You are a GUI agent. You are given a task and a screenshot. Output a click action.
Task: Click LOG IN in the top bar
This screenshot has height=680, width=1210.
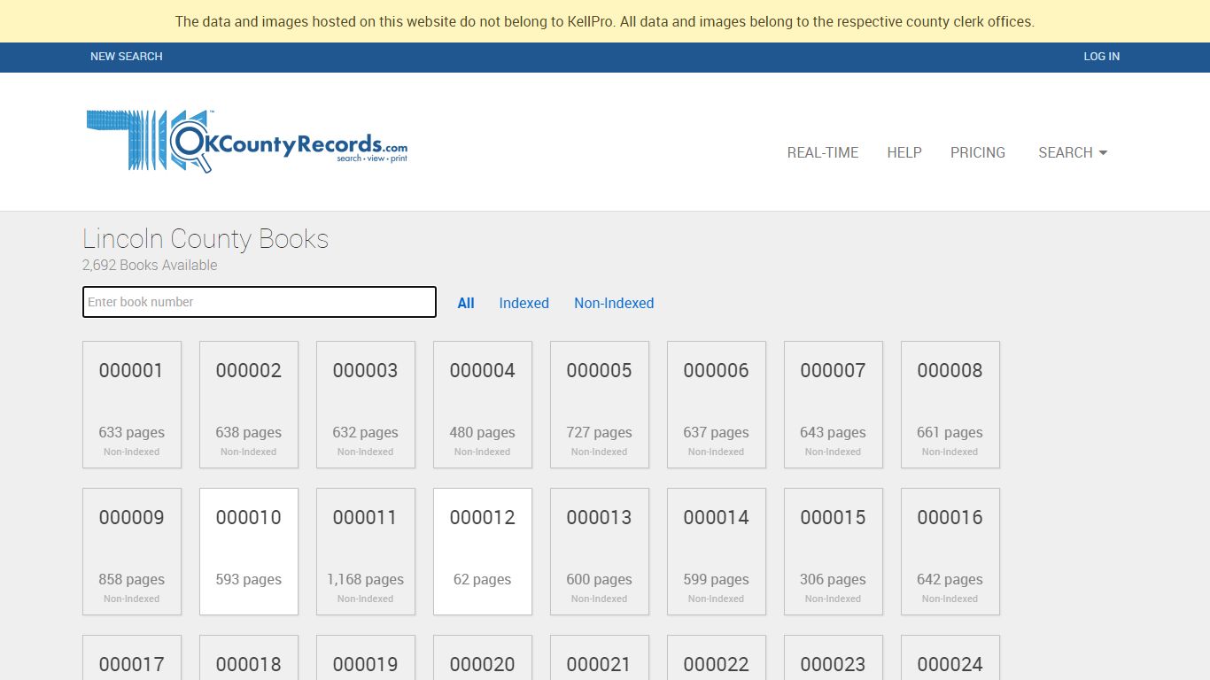[1102, 56]
